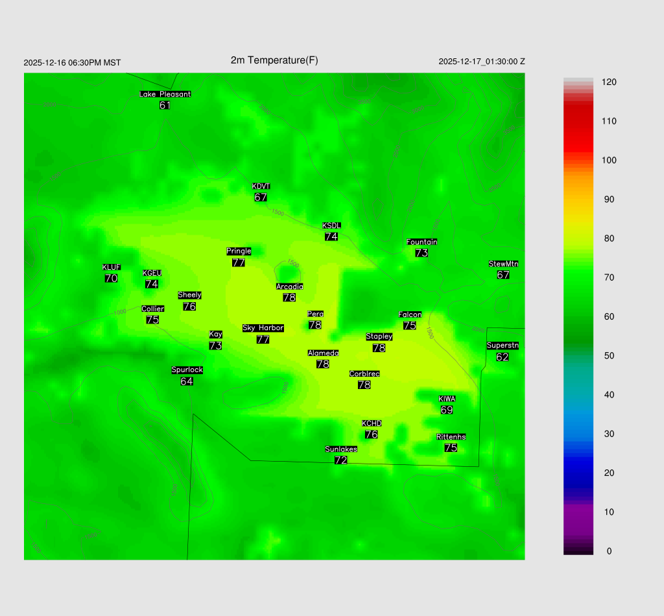Click the Lake Pleasant station label
This screenshot has height=616, width=664.
[x=165, y=94]
